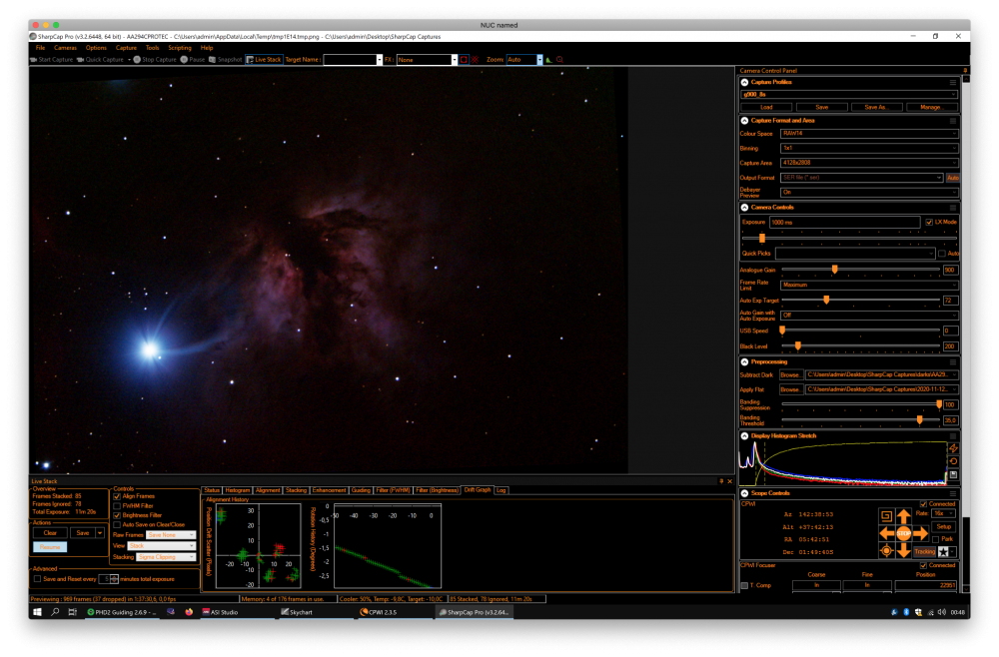Collapse the Scope Controls section
Screen dimensions: 999x657
(744, 493)
